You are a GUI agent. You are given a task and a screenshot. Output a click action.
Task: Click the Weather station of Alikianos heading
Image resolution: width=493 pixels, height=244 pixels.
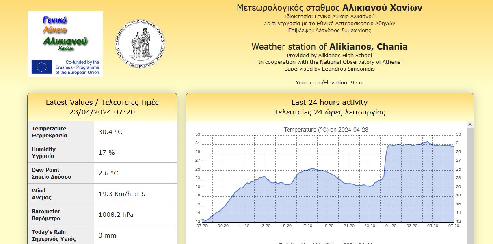pyautogui.click(x=329, y=47)
